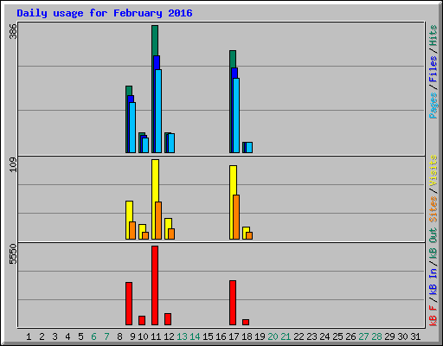This screenshot has height=346, width=443.
Task: Click the red kB bar for day 9
Action: pyautogui.click(x=129, y=304)
